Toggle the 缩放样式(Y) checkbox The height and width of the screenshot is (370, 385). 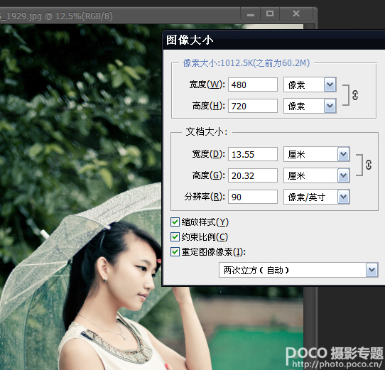(x=175, y=222)
